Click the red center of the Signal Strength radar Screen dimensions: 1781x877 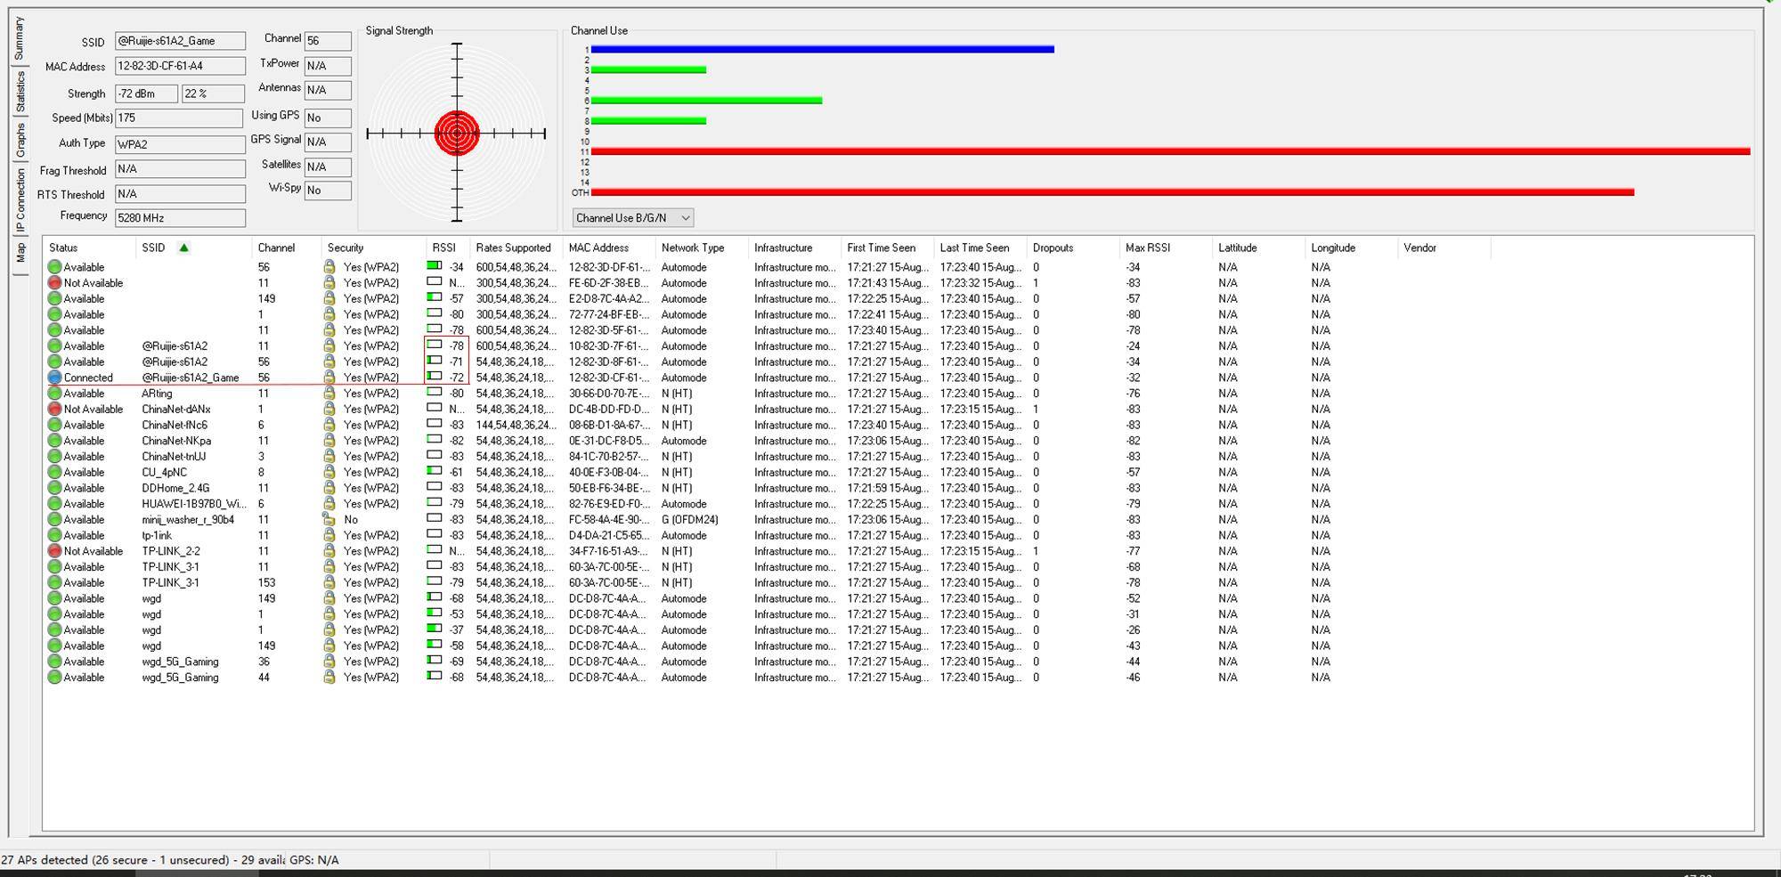[457, 134]
